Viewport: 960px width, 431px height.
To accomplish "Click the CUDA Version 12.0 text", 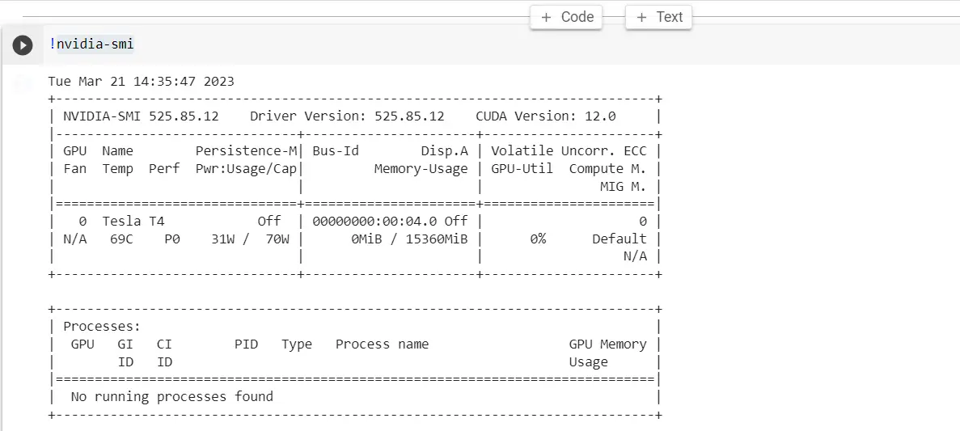I will 545,116.
